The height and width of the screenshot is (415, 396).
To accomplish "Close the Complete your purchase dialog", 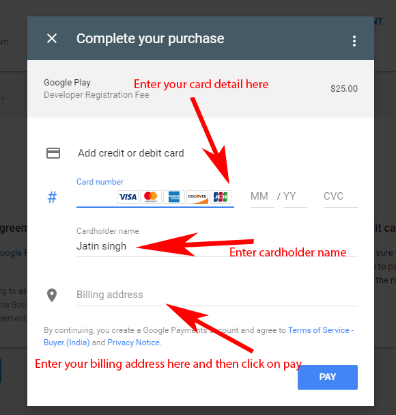I will [x=52, y=38].
